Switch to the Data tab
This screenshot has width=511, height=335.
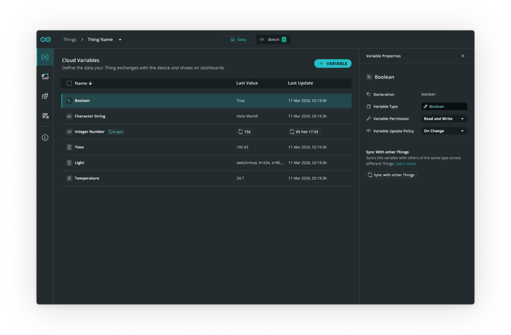click(238, 39)
